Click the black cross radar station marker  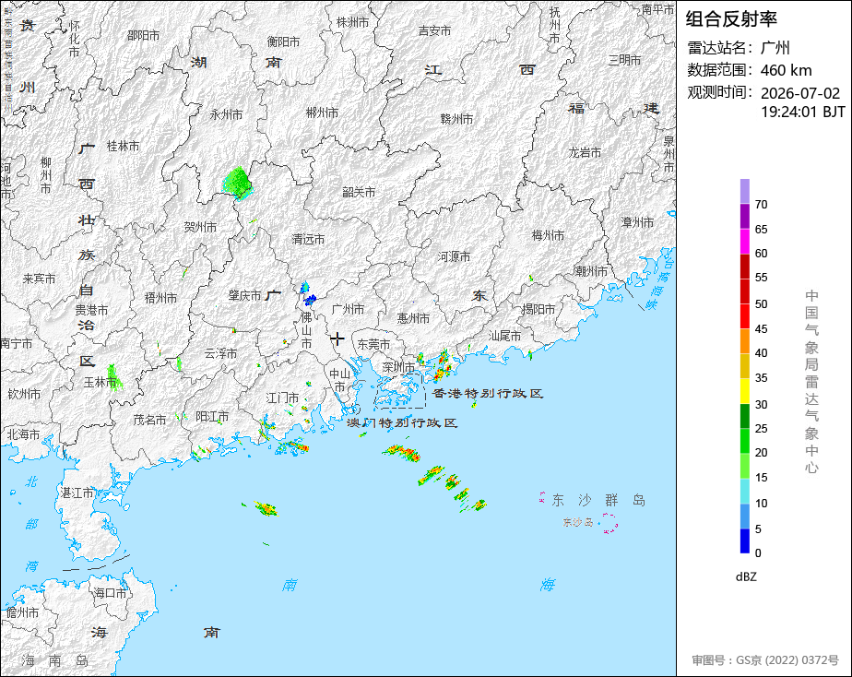click(337, 338)
